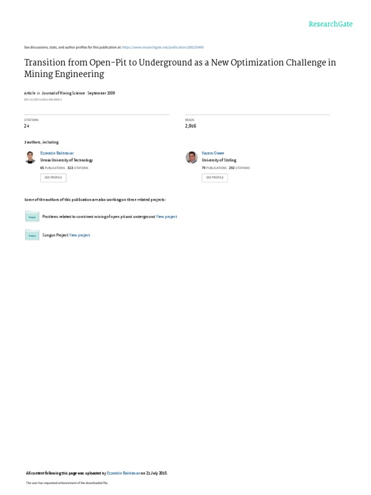Click Kazem Oraee's profile photo
371x495 pixels.
coord(192,157)
